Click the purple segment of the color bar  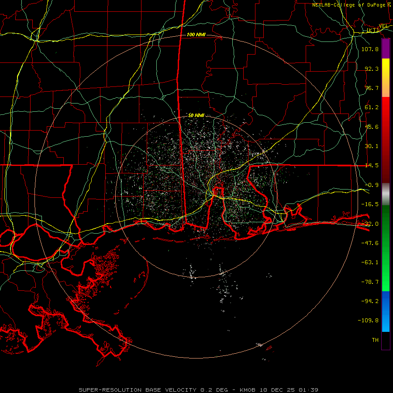pyautogui.click(x=386, y=49)
